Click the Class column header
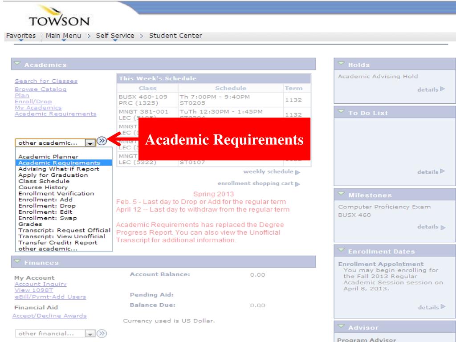Screen dimensions: 456x342 [x=147, y=88]
